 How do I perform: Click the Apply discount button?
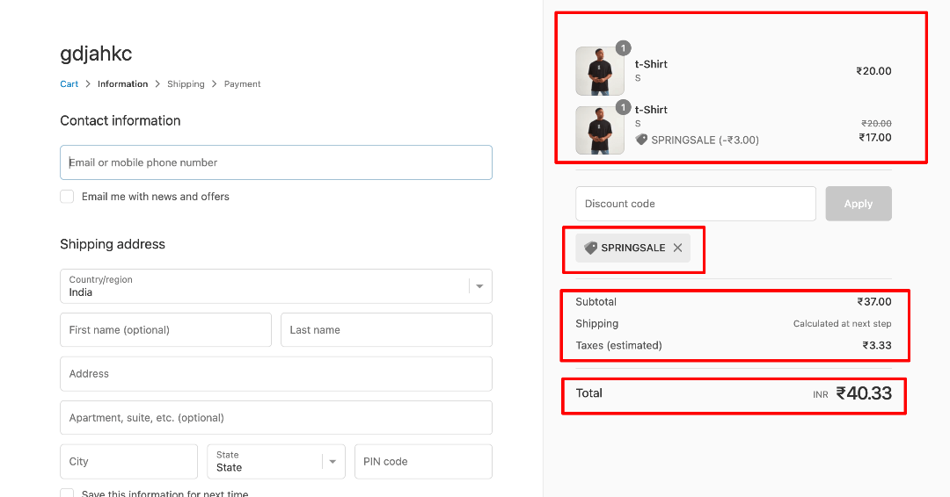coord(859,204)
